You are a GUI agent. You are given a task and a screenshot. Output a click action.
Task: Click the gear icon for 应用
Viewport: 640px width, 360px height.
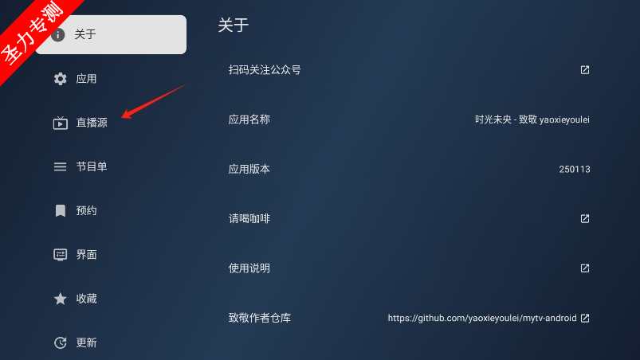click(61, 79)
